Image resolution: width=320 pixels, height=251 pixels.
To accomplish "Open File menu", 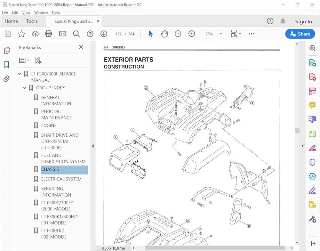I will pyautogui.click(x=5, y=12).
